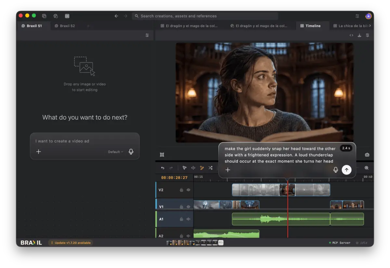Screen dimensions: 390x268
Task: Click the redo arrow in timeline toolbar
Action: point(171,168)
